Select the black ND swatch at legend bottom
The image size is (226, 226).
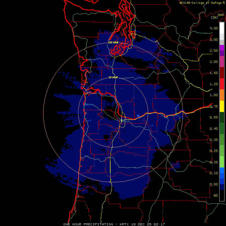tap(222, 195)
